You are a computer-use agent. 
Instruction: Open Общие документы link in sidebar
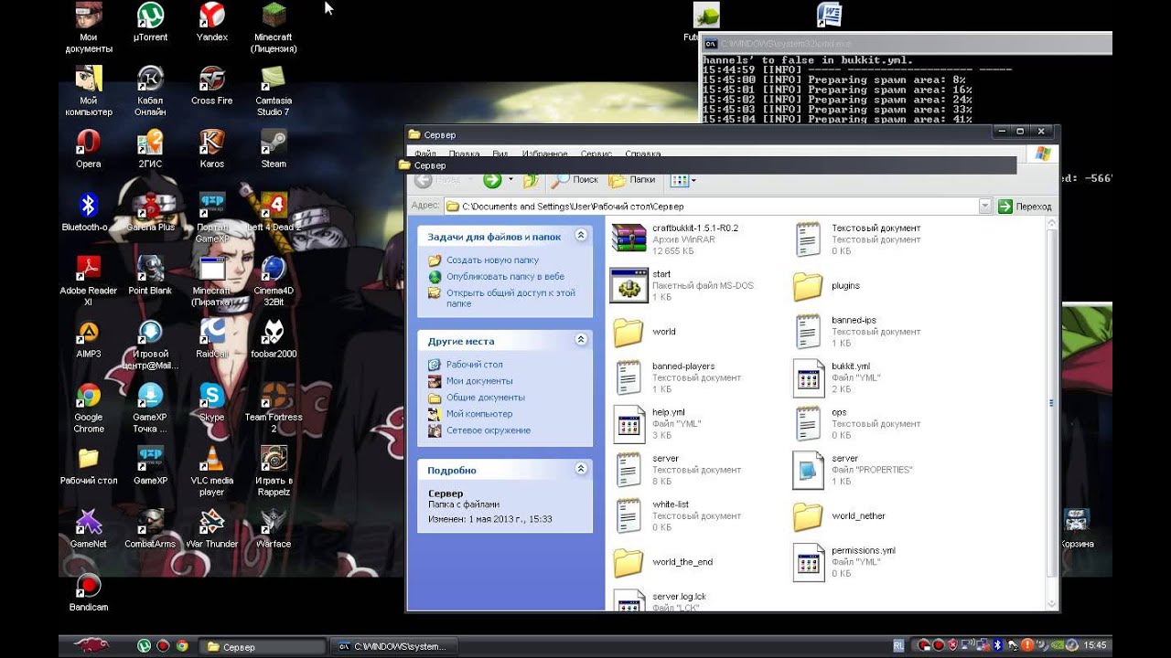coord(486,398)
